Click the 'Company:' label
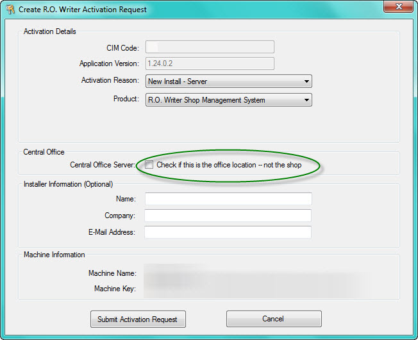Viewport: 418px width, 340px height. pos(120,216)
